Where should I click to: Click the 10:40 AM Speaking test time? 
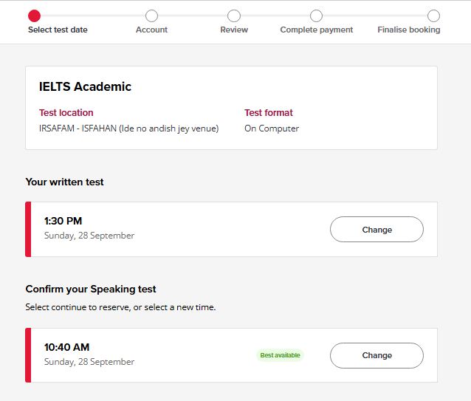tap(66, 347)
